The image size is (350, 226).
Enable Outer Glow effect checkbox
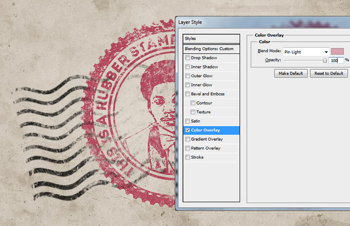tap(187, 76)
